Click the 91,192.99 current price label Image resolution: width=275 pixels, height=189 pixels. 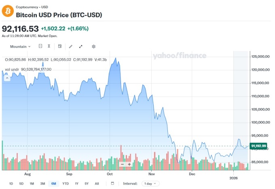tap(258, 146)
